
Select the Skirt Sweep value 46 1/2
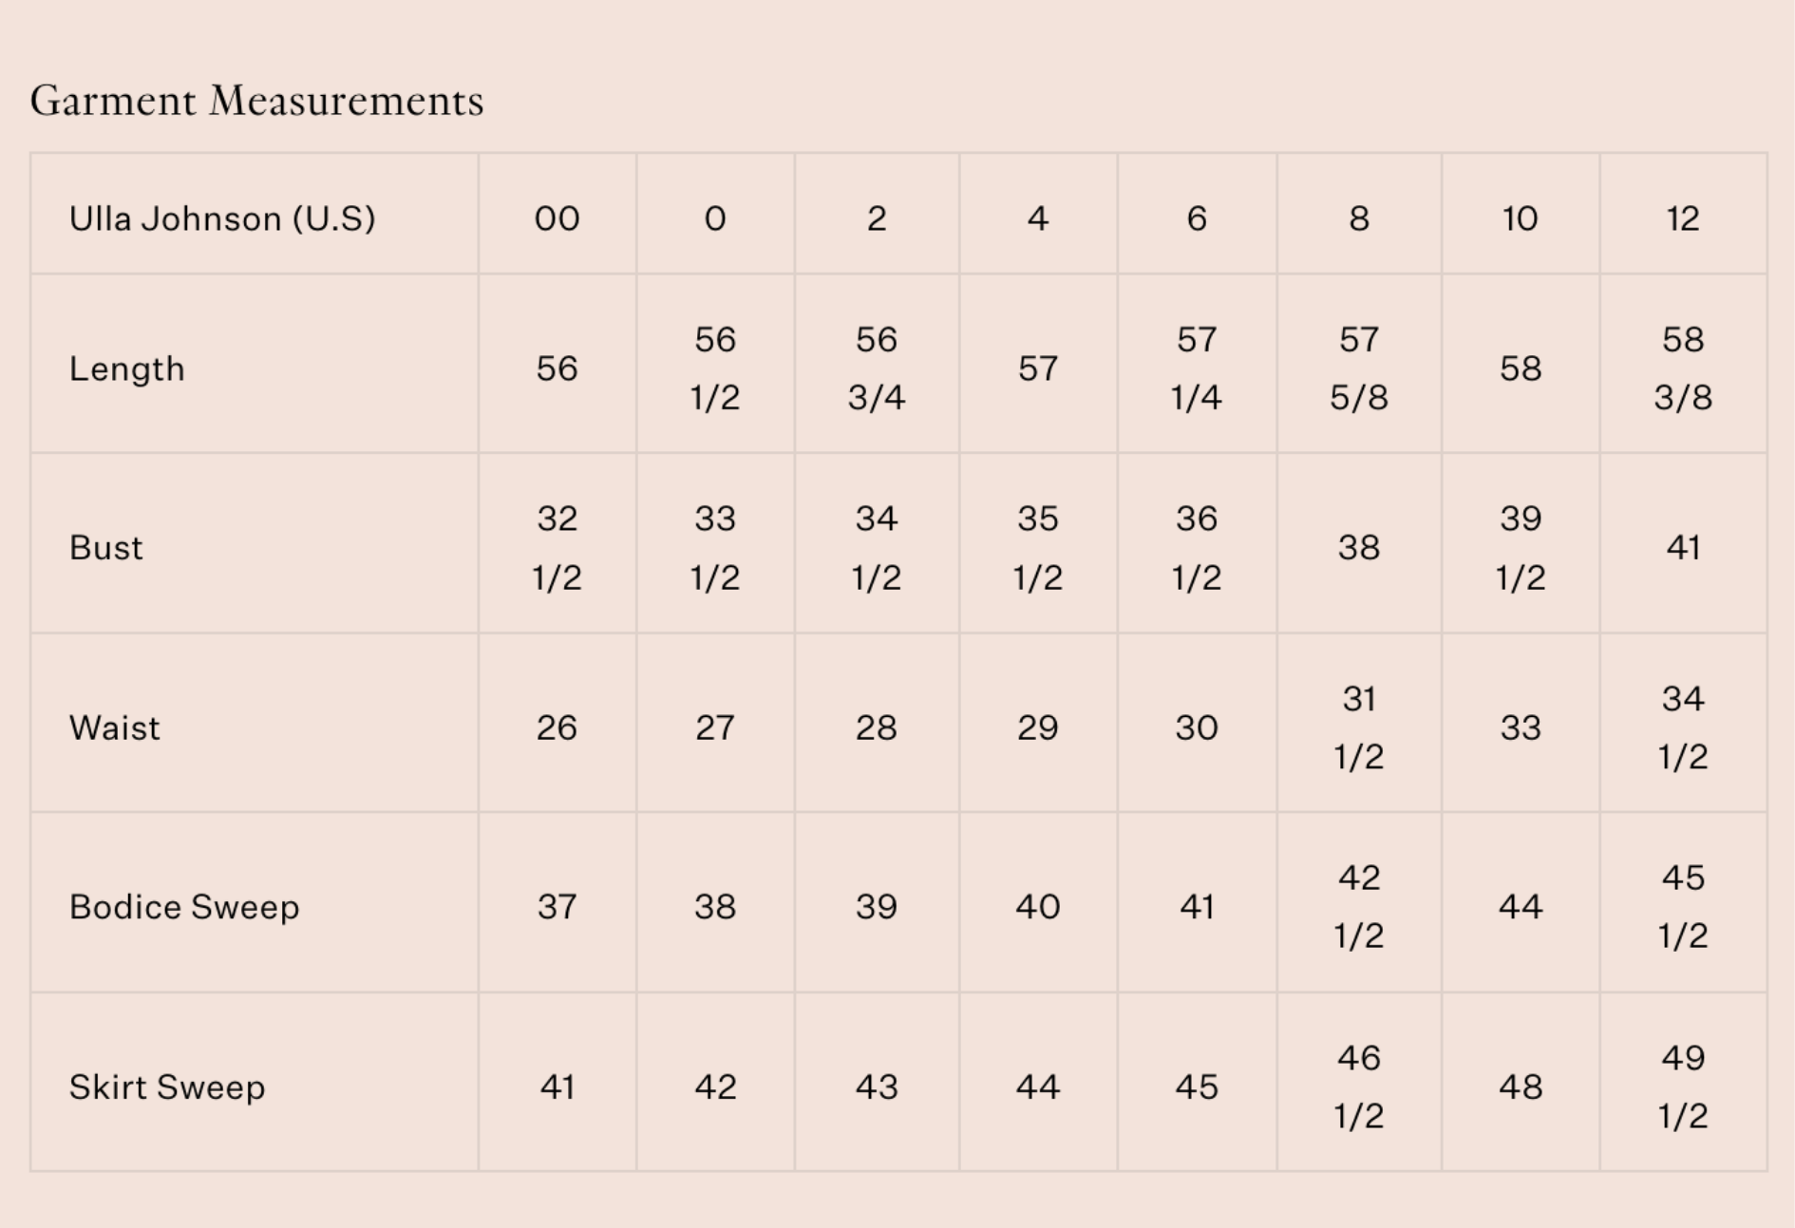(1359, 1086)
